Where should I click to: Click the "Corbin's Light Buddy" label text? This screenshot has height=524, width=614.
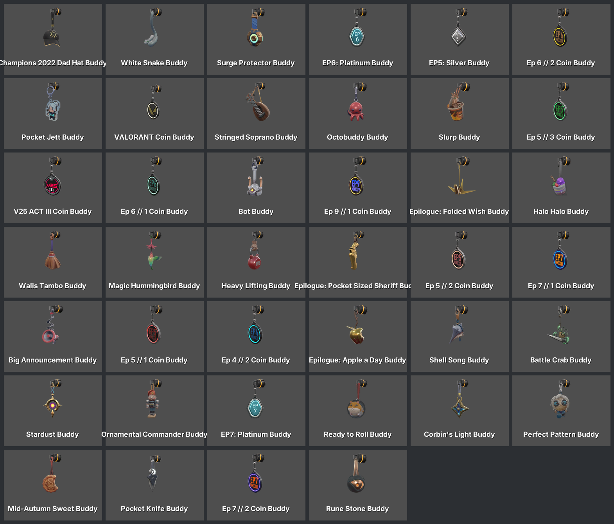(459, 434)
